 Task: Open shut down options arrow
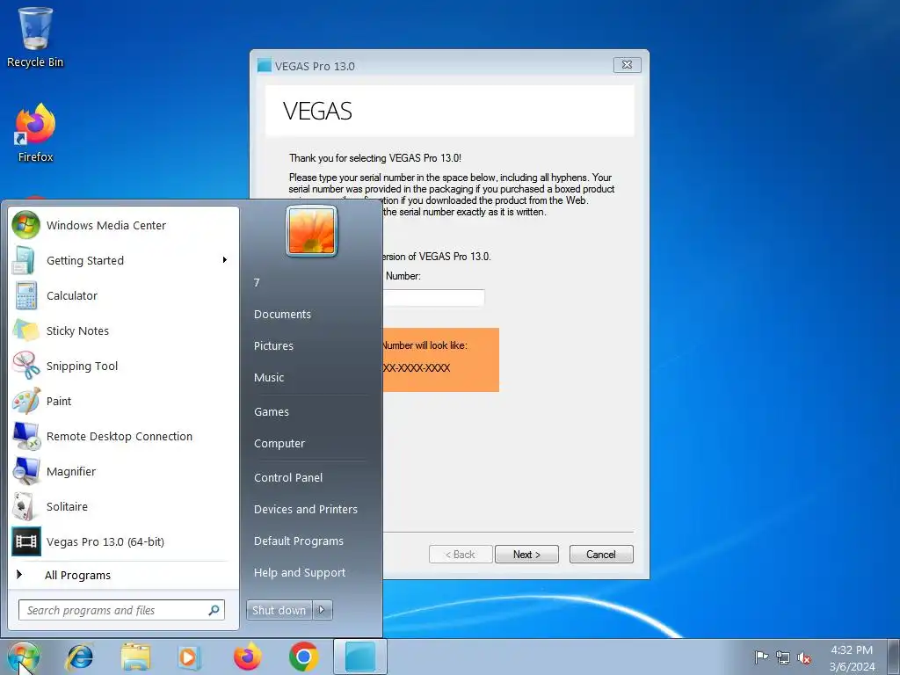(322, 610)
